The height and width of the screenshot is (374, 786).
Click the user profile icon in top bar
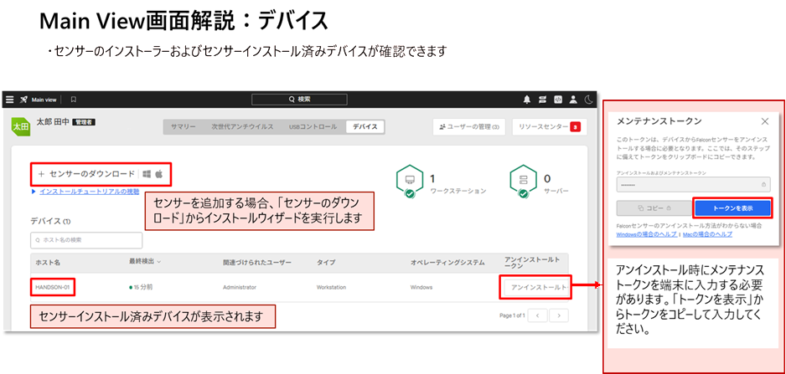[x=573, y=99]
